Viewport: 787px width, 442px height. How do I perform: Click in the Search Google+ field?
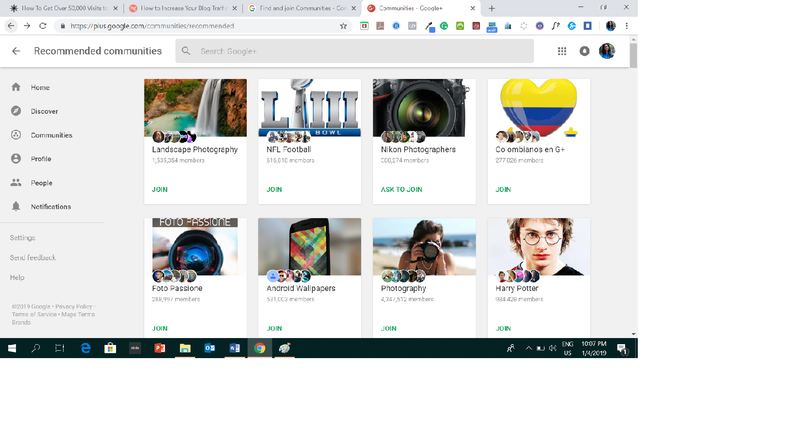[x=355, y=51]
